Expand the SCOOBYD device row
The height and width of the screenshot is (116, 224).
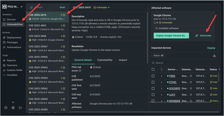coord(162,88)
